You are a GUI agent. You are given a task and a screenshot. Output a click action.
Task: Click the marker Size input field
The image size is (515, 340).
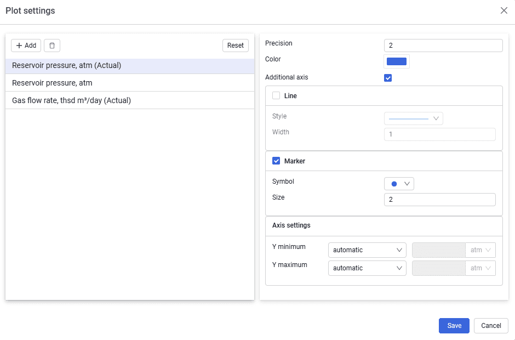tap(440, 200)
